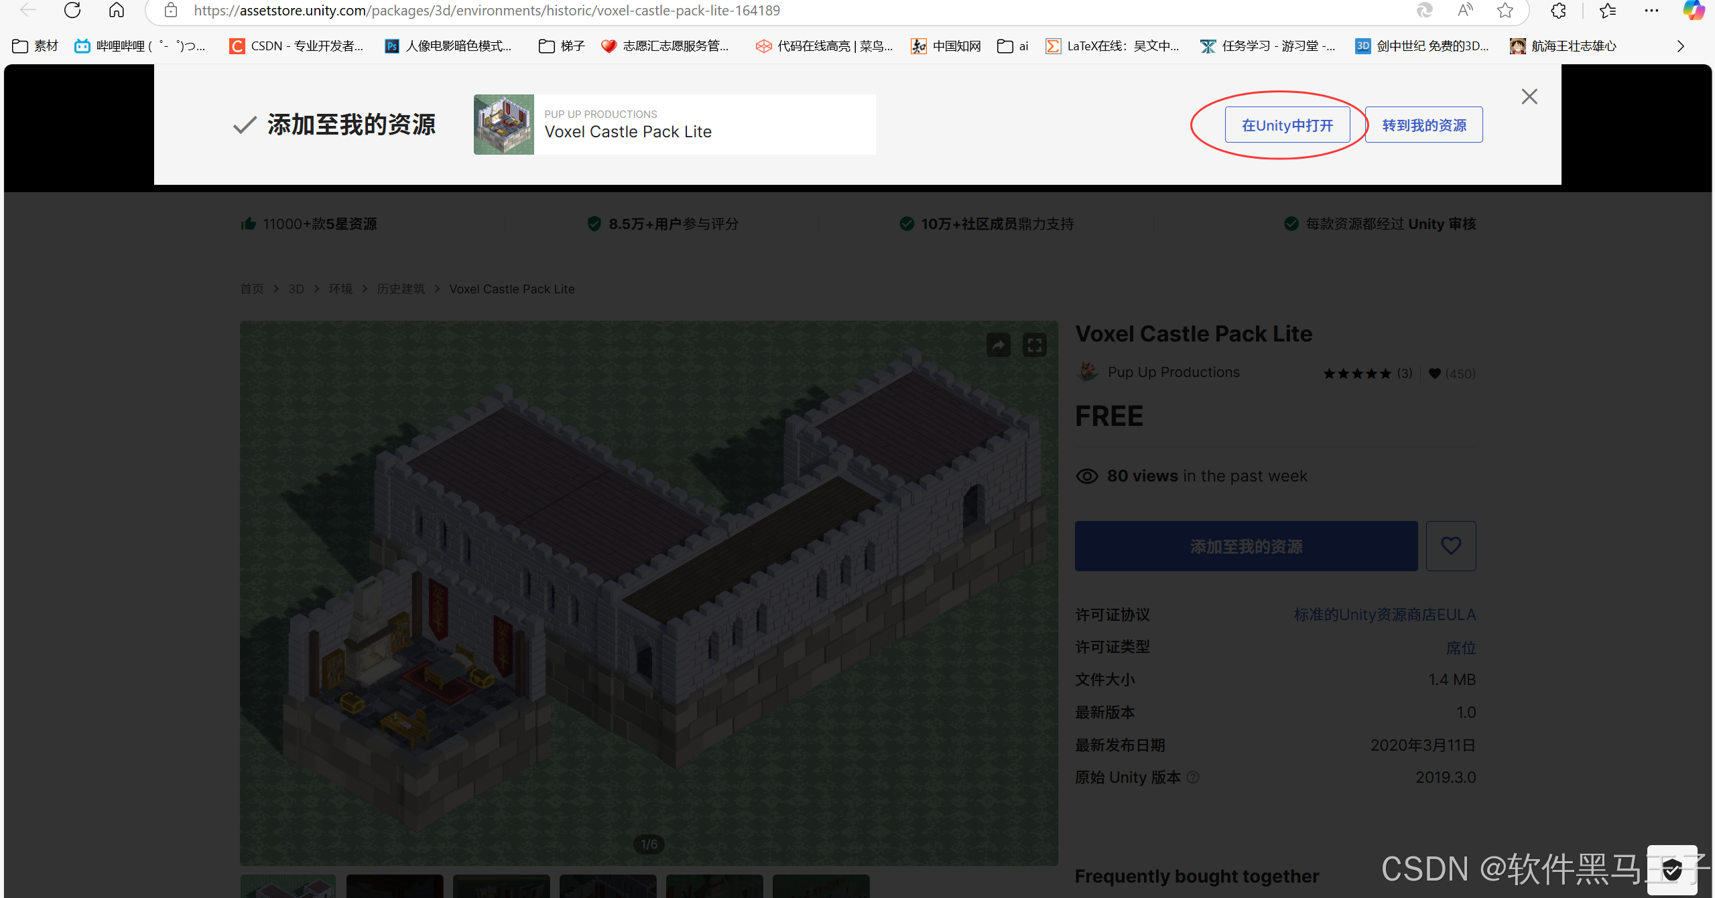Close the added-to-assets notification banner
Image resolution: width=1715 pixels, height=898 pixels.
[x=1529, y=96]
